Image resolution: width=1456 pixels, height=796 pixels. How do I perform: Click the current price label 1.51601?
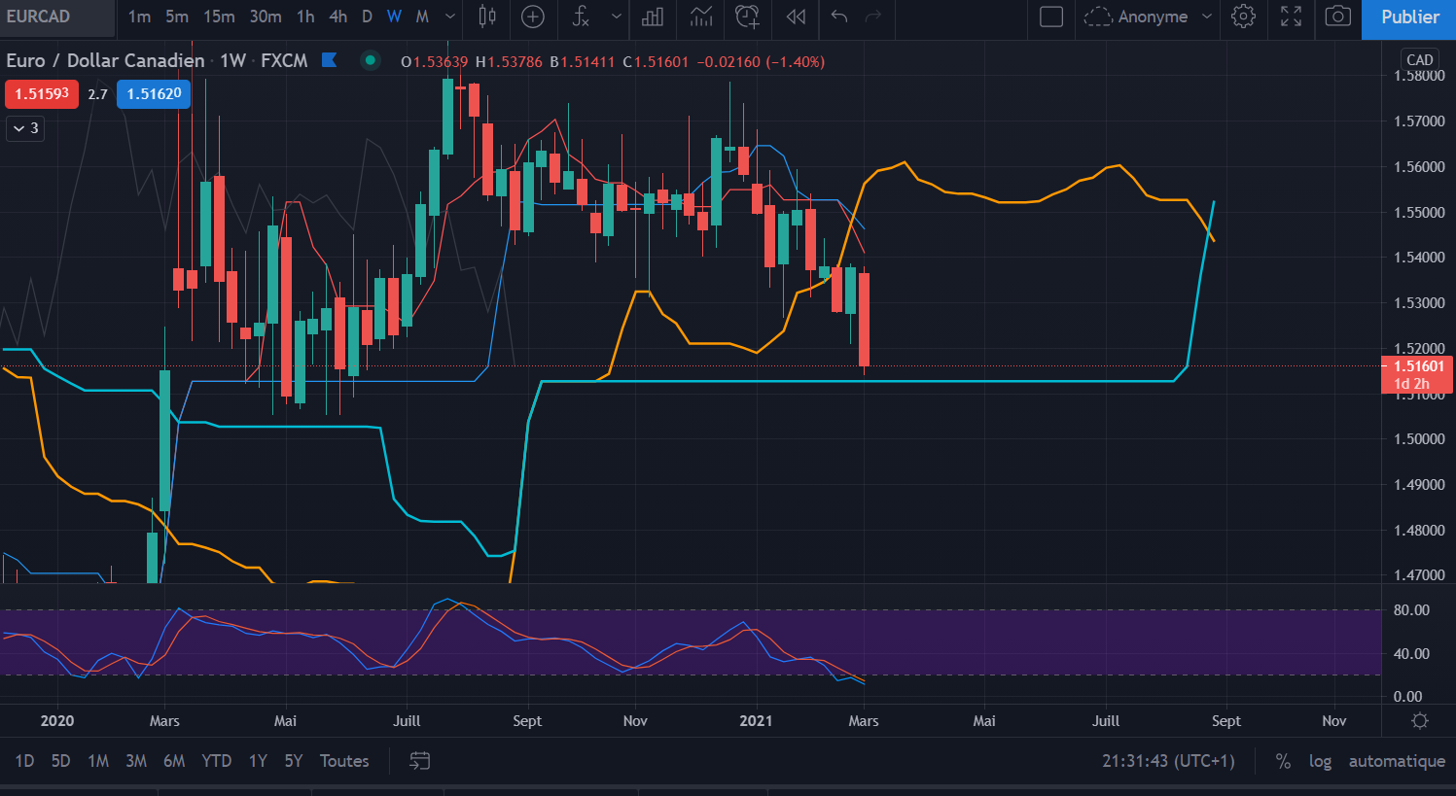pyautogui.click(x=1418, y=366)
